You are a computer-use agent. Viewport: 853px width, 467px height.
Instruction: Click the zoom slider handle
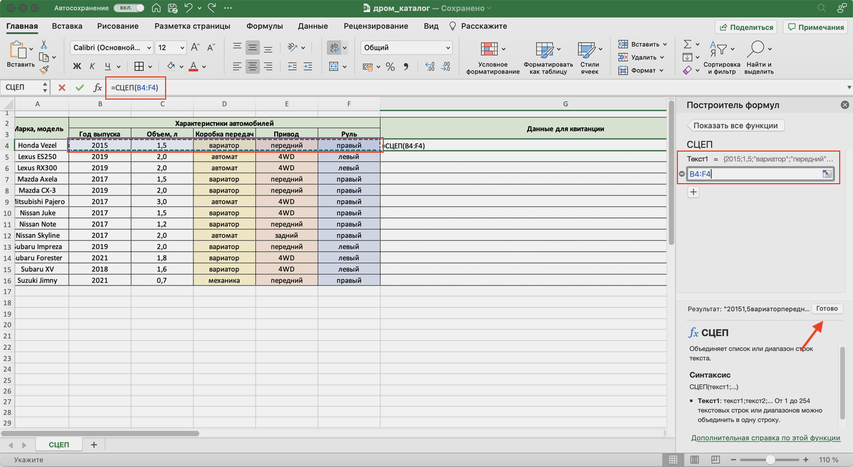coord(770,460)
